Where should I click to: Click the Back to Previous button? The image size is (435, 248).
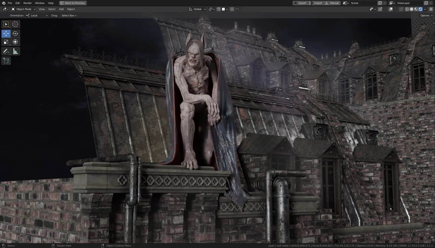(x=73, y=3)
